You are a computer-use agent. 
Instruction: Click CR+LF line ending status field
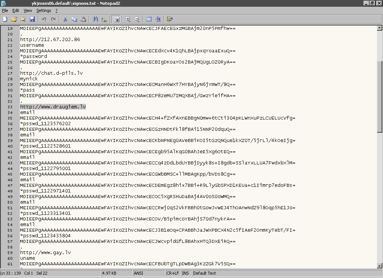pos(173,273)
